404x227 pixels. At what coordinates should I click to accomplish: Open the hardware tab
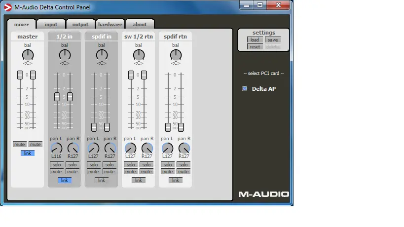(110, 25)
